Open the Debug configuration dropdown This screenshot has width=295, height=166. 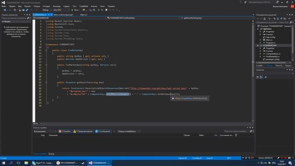coord(47,10)
